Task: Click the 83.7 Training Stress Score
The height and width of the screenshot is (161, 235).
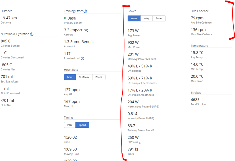Action: (x=131, y=126)
